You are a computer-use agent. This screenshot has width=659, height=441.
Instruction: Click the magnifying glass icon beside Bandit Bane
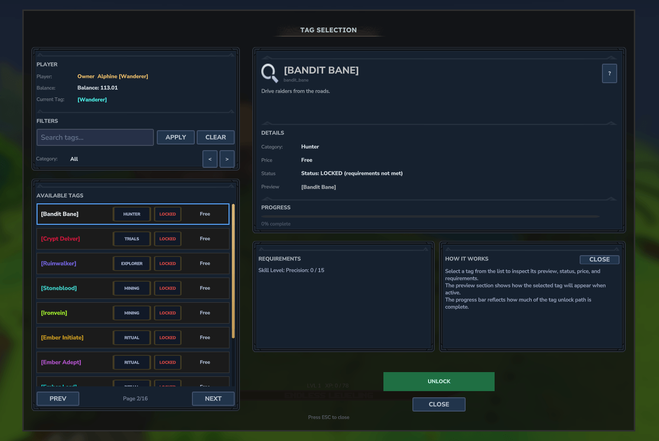coord(269,73)
